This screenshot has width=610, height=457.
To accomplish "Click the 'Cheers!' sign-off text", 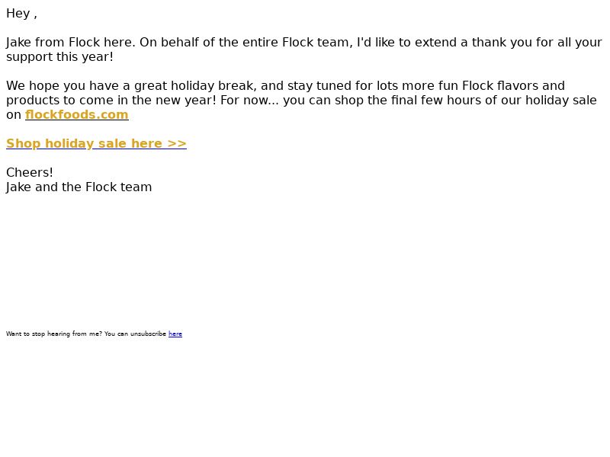I will click(30, 172).
